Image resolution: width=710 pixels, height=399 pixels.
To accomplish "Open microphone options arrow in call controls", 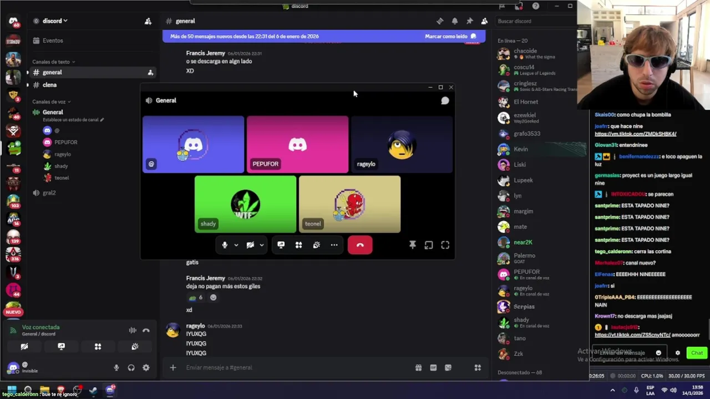I will coord(236,245).
